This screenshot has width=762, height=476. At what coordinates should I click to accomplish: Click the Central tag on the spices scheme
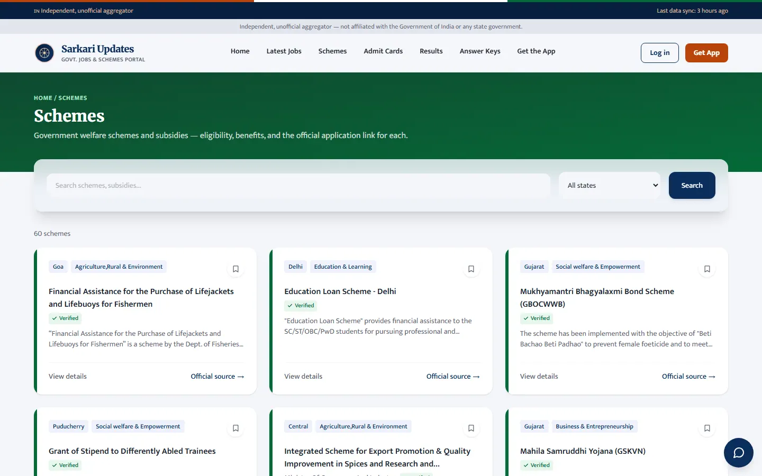point(298,426)
